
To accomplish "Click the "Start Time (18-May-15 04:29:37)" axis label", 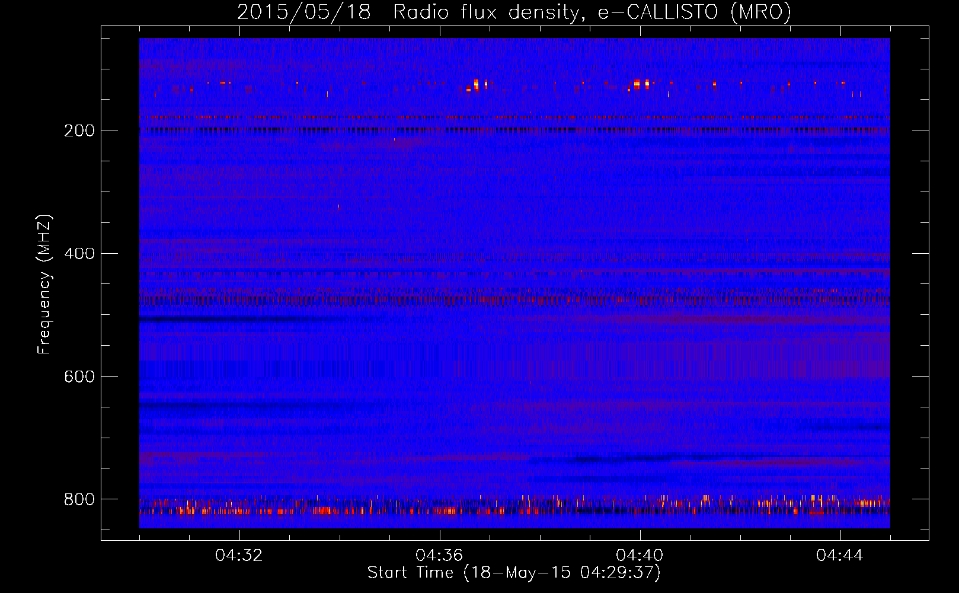I will [514, 573].
